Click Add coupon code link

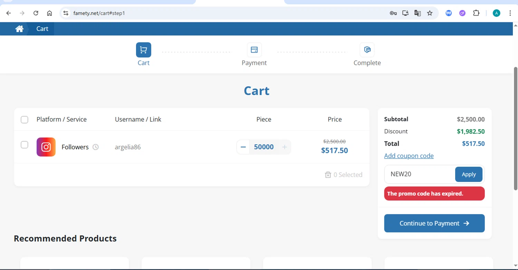(x=409, y=156)
